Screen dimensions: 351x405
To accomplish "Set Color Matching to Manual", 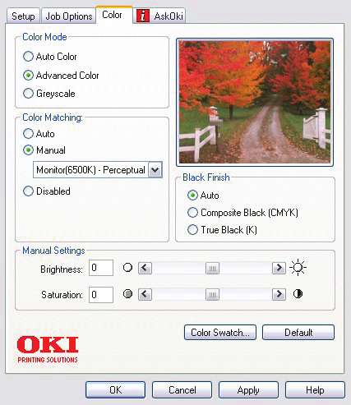I will [x=44, y=150].
